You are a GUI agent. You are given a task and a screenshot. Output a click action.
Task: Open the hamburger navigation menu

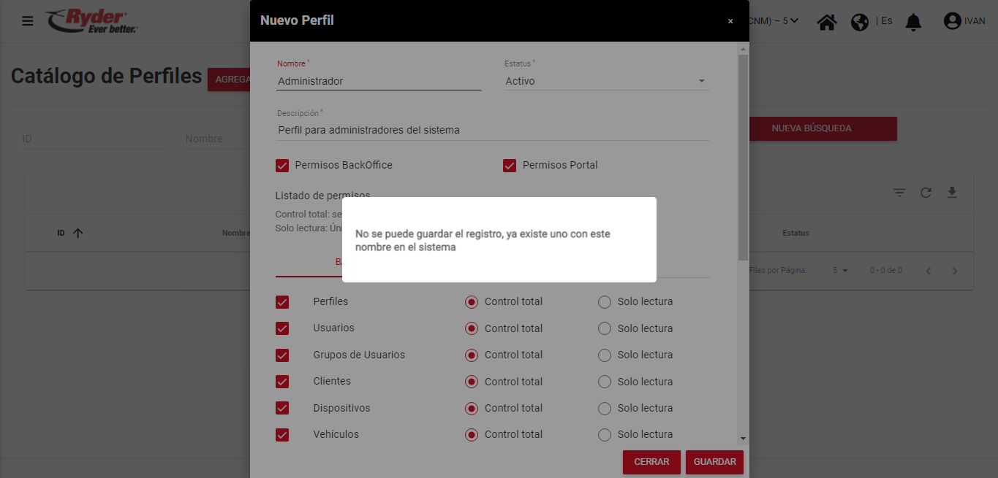coord(28,21)
